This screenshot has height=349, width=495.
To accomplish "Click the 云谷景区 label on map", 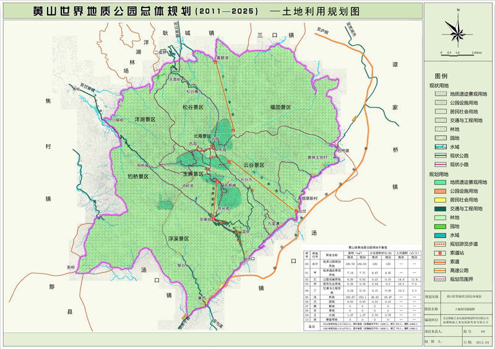I will click(254, 165).
